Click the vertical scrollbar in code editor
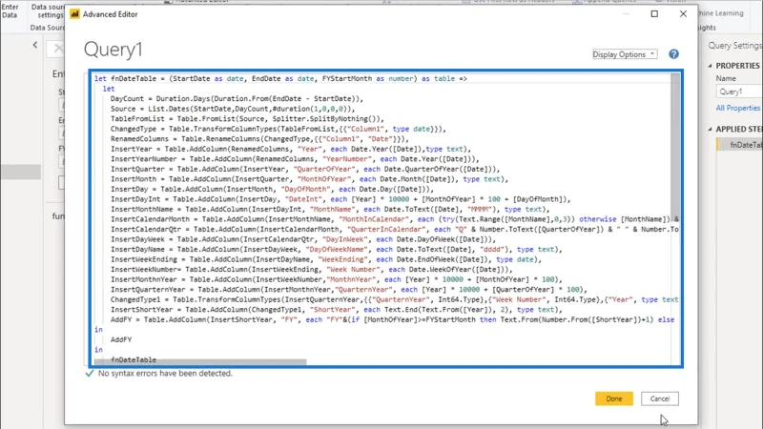763x429 pixels. [x=675, y=149]
